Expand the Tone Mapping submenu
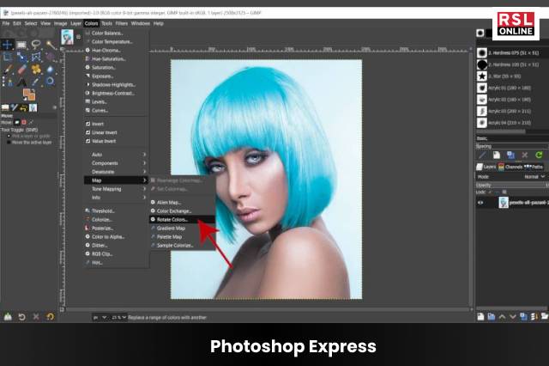The height and width of the screenshot is (366, 549). (116, 189)
